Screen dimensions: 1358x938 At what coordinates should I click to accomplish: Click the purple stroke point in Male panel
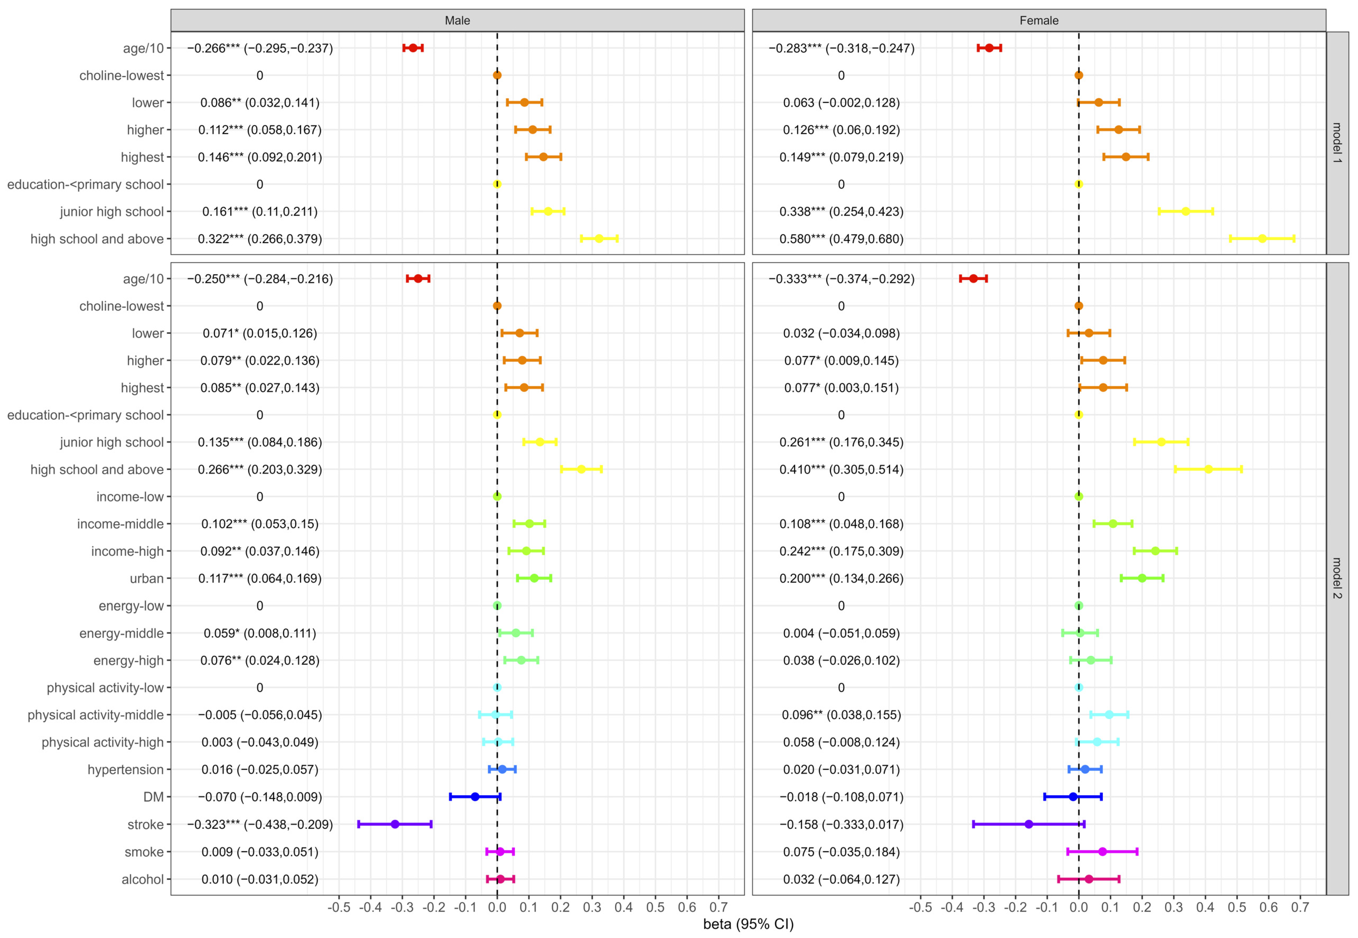click(x=395, y=824)
